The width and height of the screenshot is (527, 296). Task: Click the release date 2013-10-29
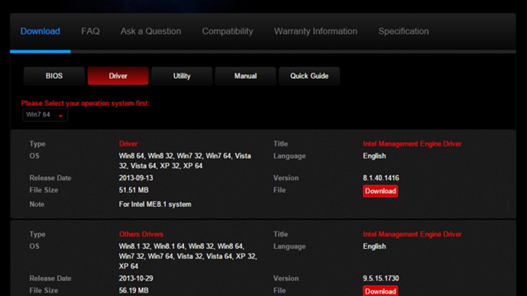point(135,278)
